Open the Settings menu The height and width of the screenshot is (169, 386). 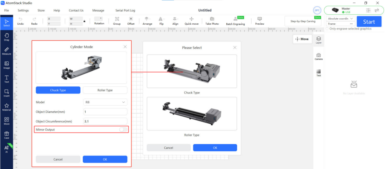tap(23, 10)
